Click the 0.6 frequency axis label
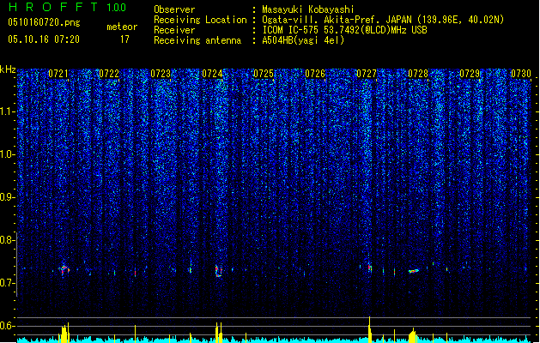540x343 pixels. click(x=8, y=326)
